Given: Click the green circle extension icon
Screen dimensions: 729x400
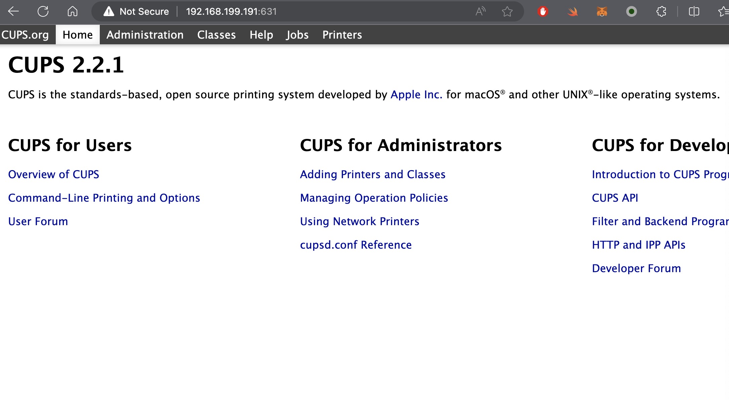Looking at the screenshot, I should coord(632,12).
